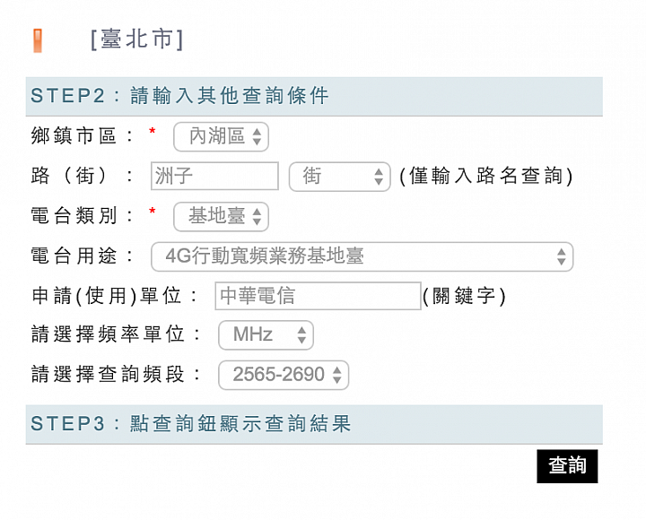
Task: Expand the 電台用途 4G行動寬頻業務基地臺 dropdown
Action: click(x=362, y=256)
